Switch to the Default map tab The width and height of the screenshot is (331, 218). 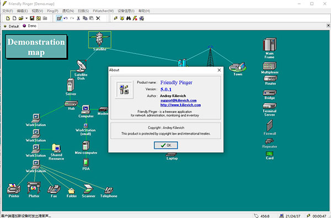pos(12,26)
